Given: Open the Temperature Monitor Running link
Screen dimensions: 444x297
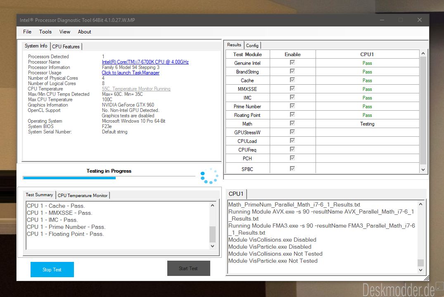Looking at the screenshot, I should click(136, 89).
